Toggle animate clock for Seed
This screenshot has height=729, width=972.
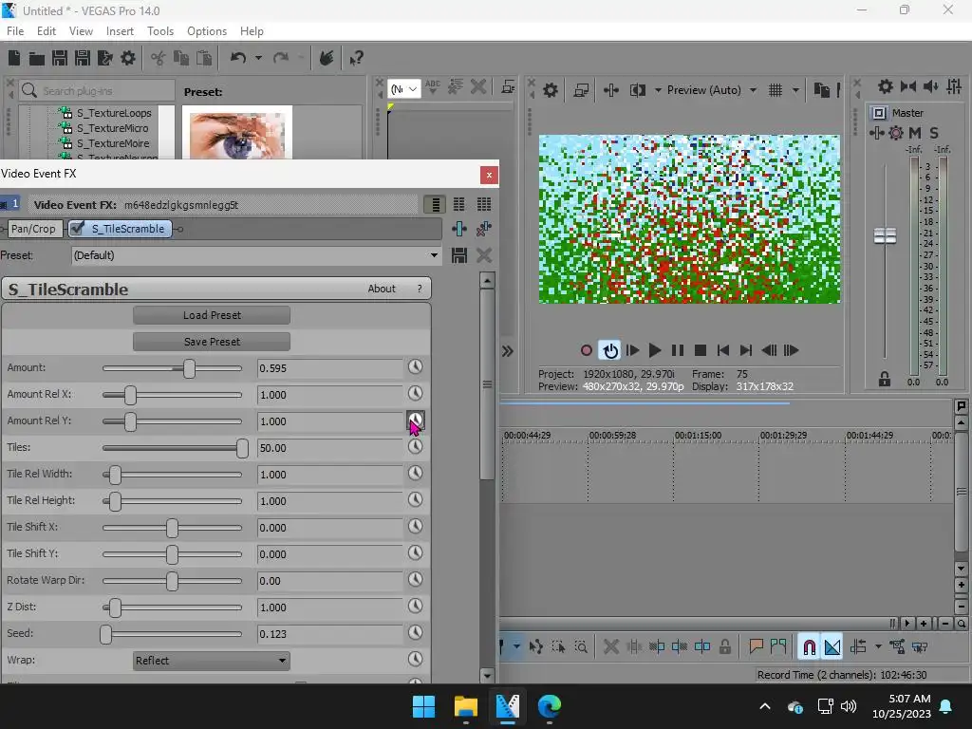pos(416,632)
